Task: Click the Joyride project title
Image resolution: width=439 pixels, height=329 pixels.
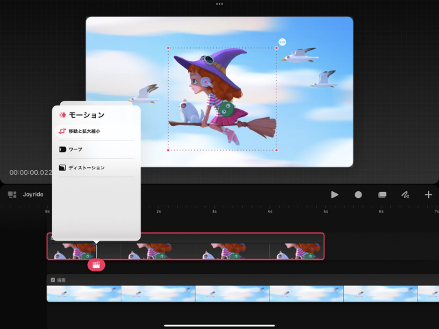Action: point(33,195)
